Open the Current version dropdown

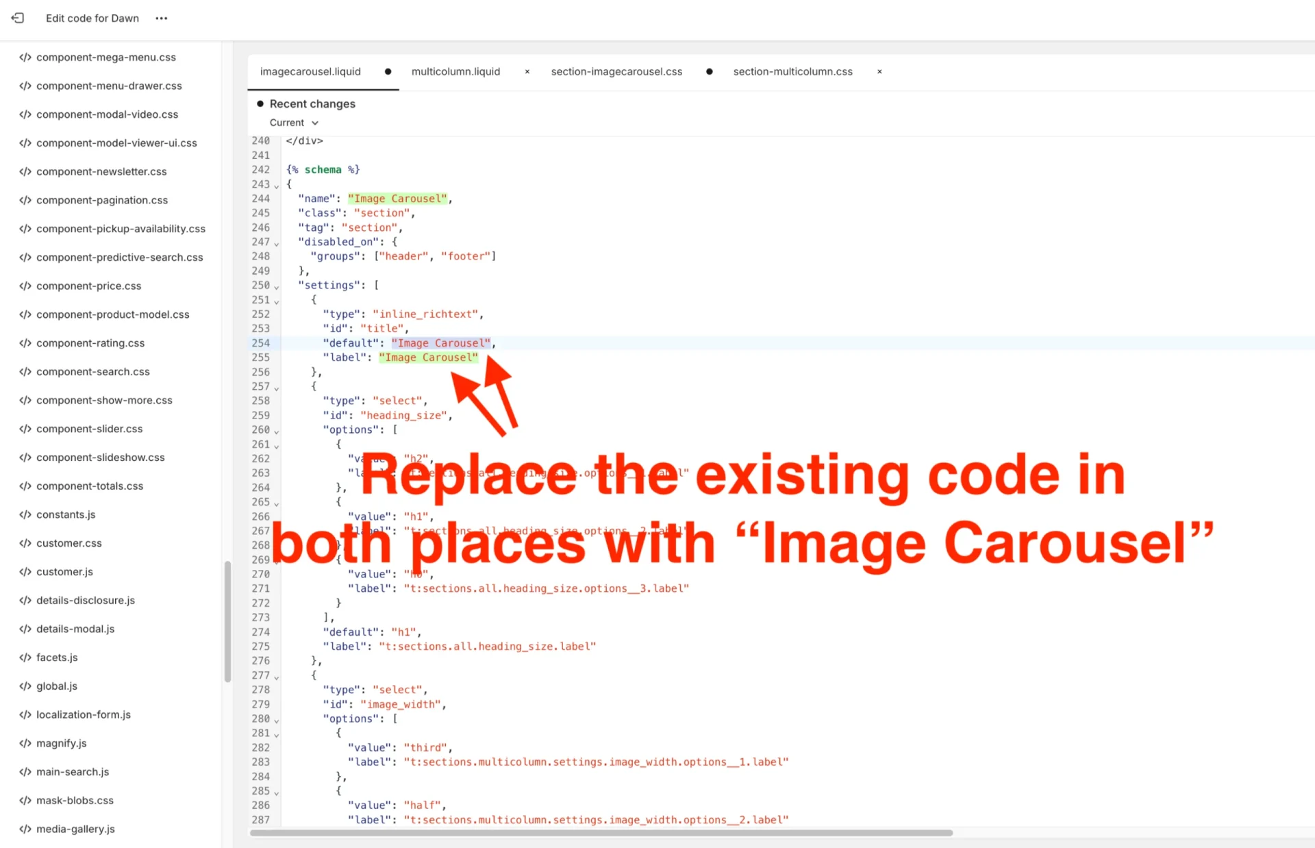tap(293, 122)
